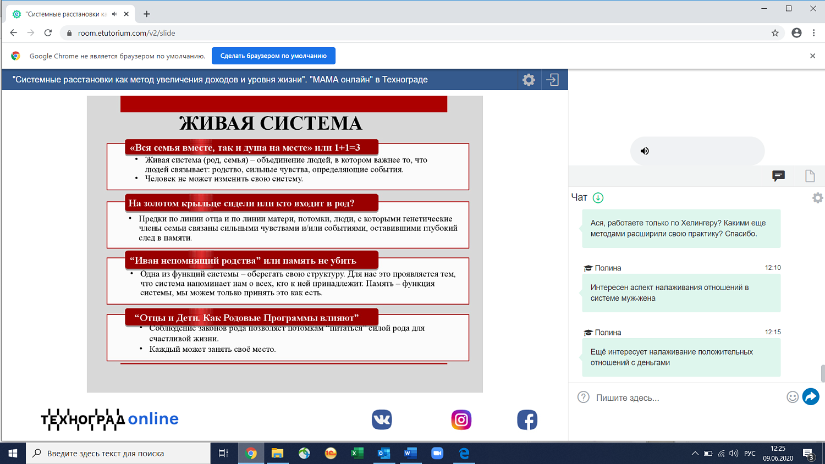Open the webinar settings gear icon
Image resolution: width=825 pixels, height=464 pixels.
point(529,80)
